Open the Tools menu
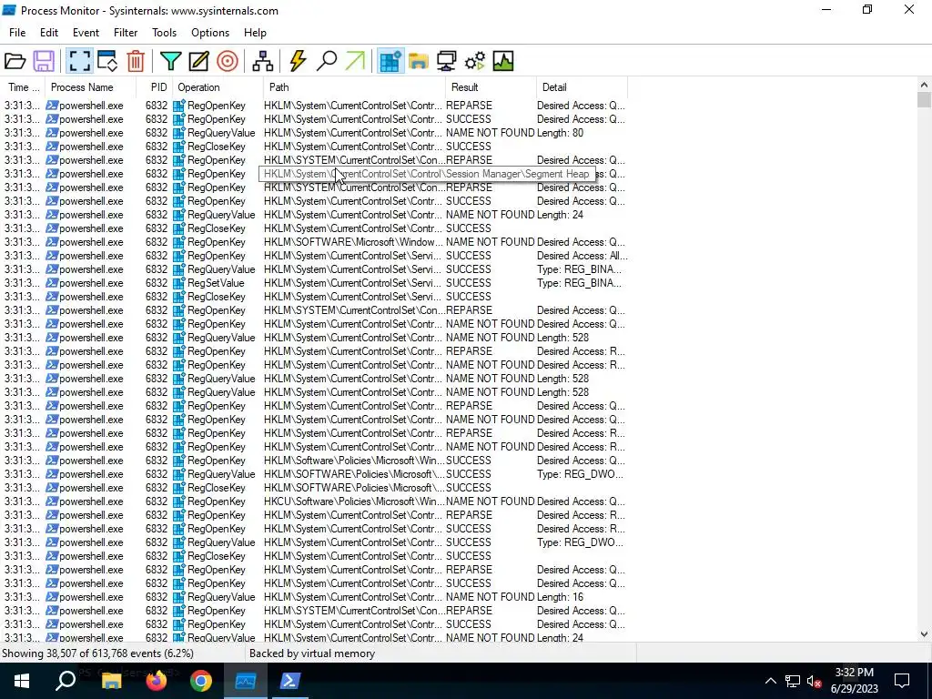Screen dimensions: 932x699 (164, 33)
